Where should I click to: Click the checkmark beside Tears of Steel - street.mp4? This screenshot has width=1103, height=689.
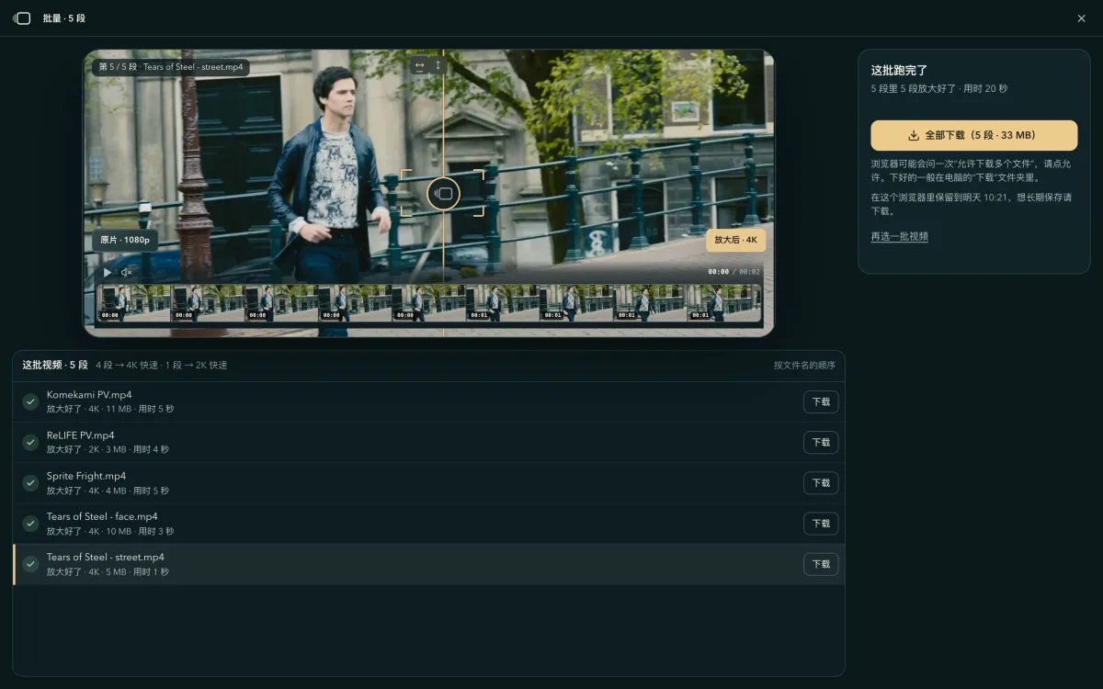[30, 564]
